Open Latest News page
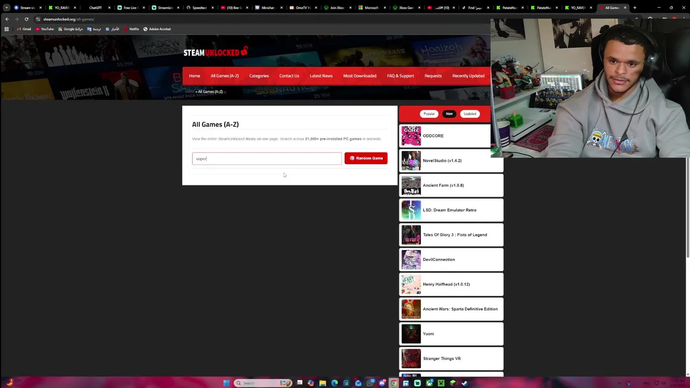Viewport: 690px width, 388px height. coord(321,76)
